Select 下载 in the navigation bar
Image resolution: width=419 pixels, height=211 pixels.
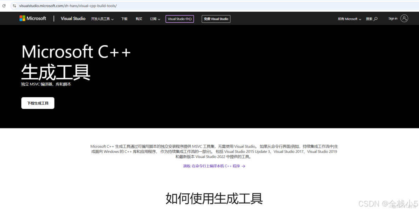pyautogui.click(x=124, y=19)
